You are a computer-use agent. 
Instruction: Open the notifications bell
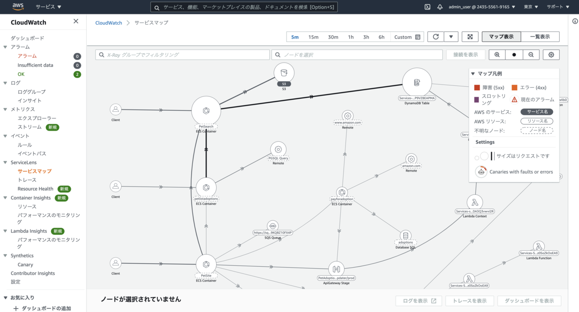[440, 7]
